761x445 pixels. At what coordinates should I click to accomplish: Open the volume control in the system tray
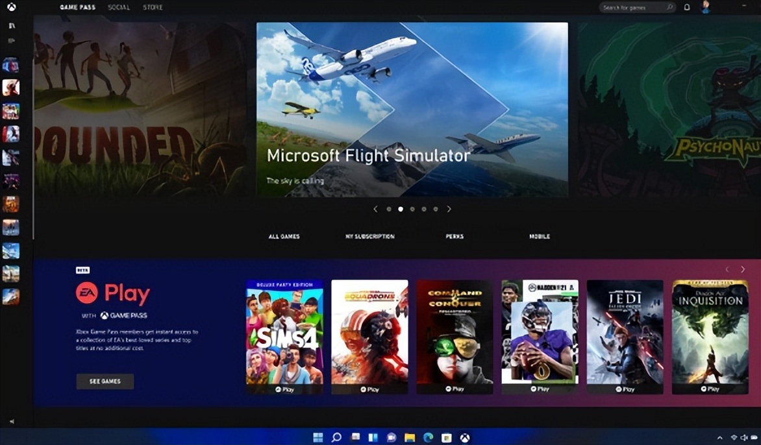tap(744, 438)
